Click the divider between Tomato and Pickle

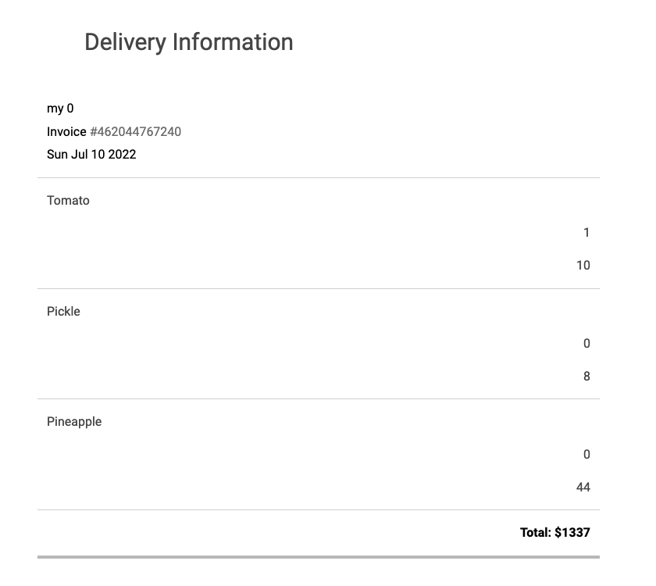(x=319, y=288)
